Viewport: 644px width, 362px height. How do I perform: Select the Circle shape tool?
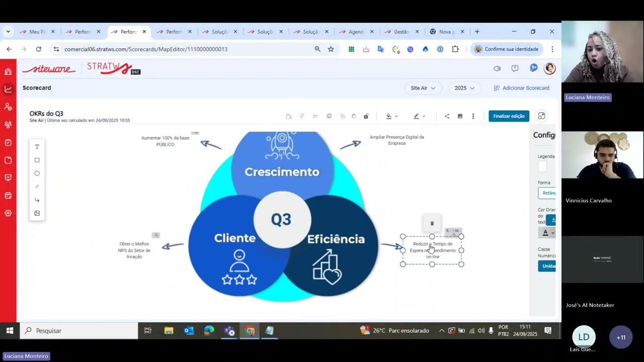coord(37,173)
